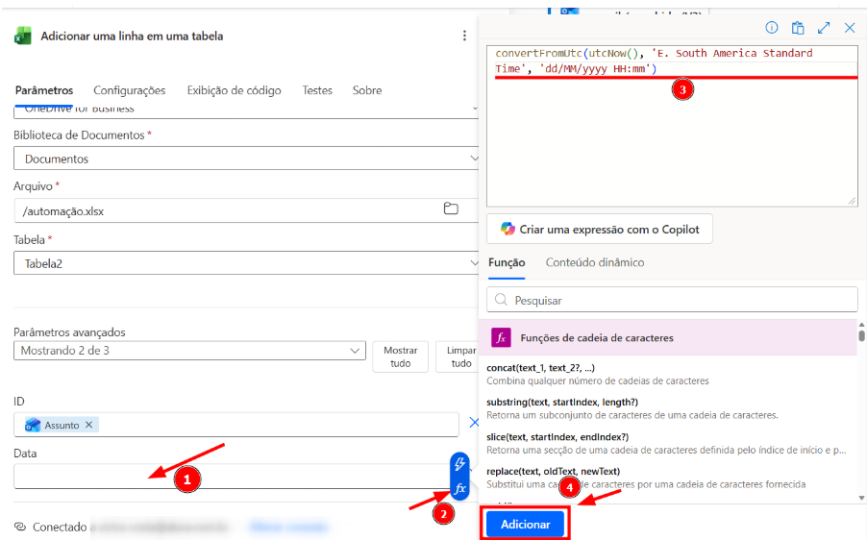Screen dimensions: 867x540
Task: Select the substring function entry
Action: (x=668, y=408)
